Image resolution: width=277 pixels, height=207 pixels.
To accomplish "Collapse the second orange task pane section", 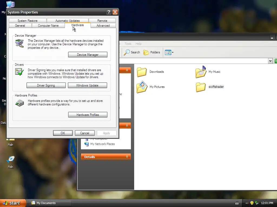I will pos(127,126).
